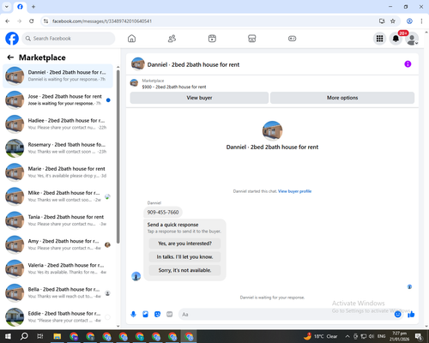This screenshot has width=429, height=343.
Task: Click the Facebook browser tab
Action: pyautogui.click(x=20, y=7)
